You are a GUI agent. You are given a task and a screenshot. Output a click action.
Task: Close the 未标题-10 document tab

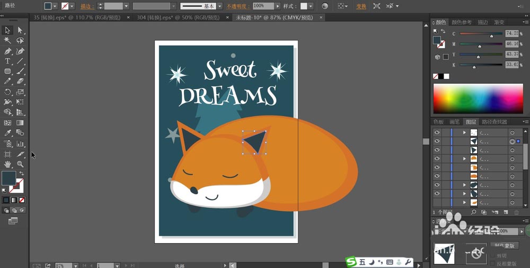321,18
